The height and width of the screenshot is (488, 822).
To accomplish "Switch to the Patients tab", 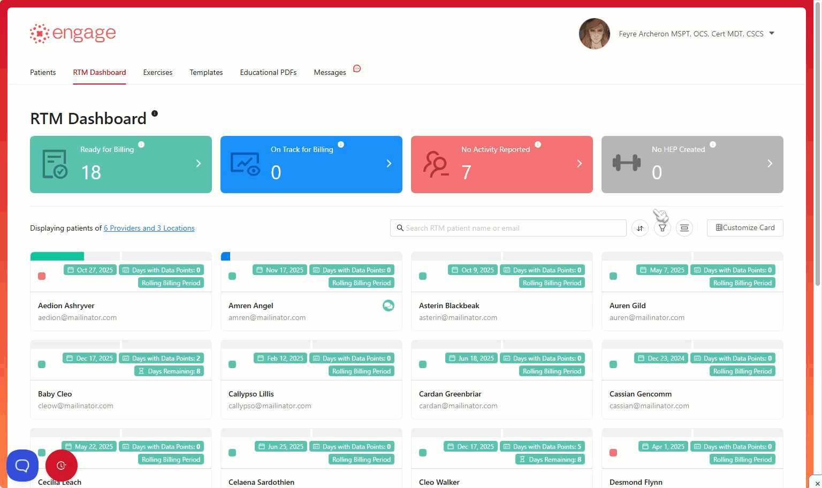I will [x=43, y=72].
